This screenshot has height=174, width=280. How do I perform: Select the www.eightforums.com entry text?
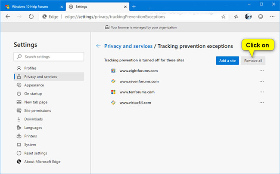[139, 71]
